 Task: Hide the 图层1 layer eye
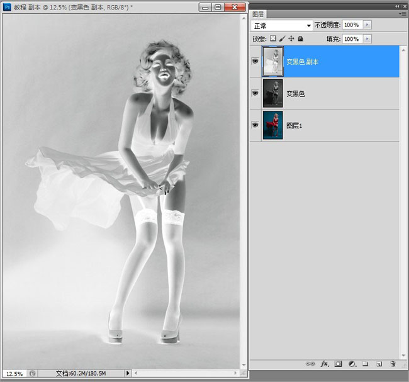click(x=255, y=125)
